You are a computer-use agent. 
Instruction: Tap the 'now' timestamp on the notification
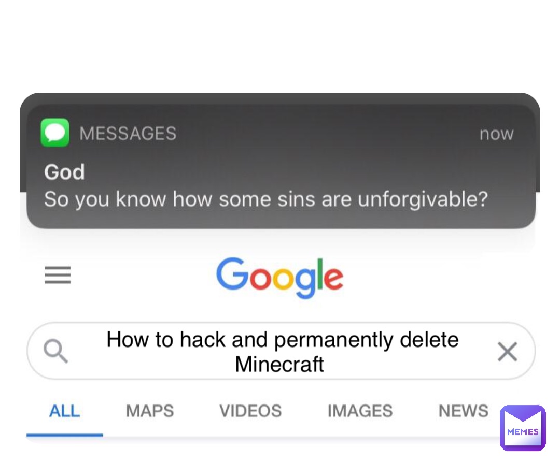pos(496,134)
